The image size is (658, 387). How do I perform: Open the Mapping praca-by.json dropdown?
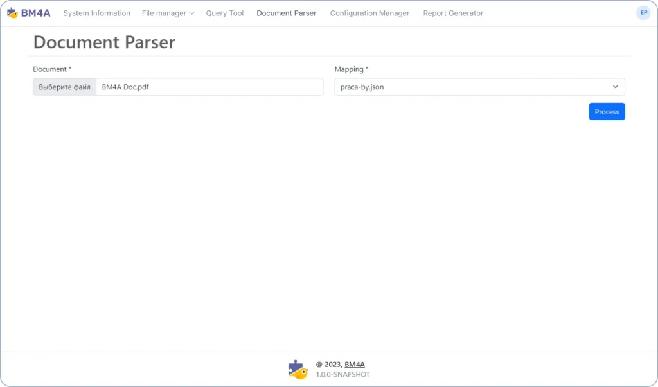click(x=479, y=87)
